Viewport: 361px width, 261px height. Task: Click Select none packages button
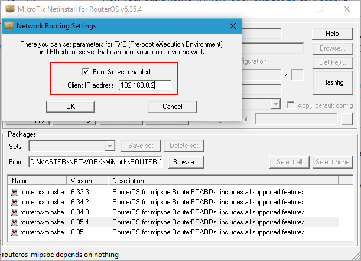(x=333, y=162)
